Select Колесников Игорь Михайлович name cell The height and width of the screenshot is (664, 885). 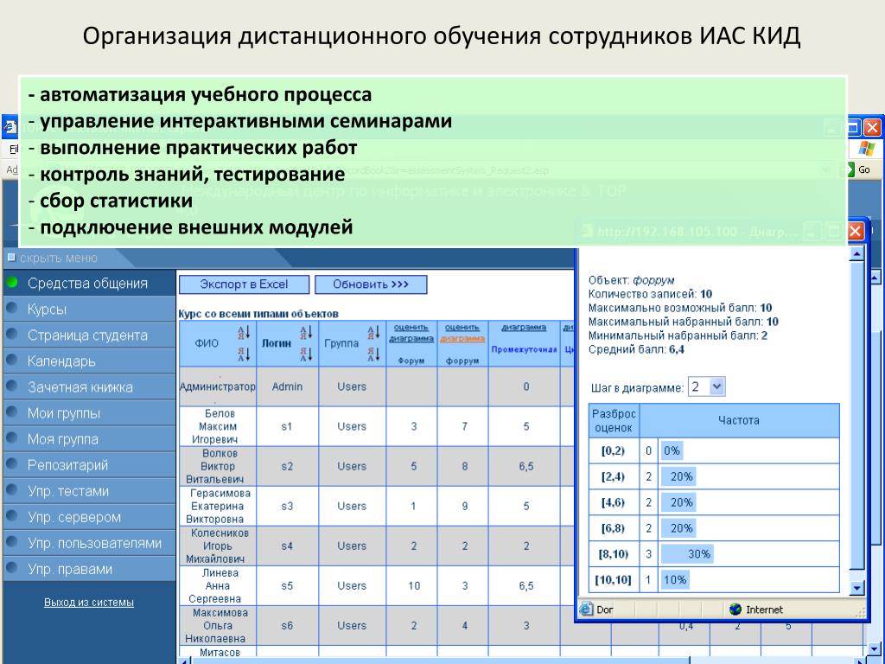tap(218, 546)
